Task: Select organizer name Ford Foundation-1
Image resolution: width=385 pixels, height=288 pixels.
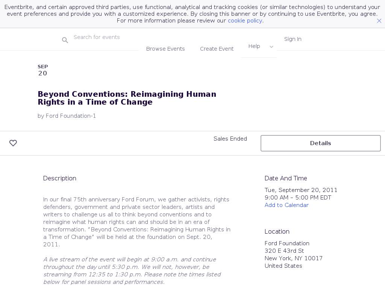Action: pos(71,116)
